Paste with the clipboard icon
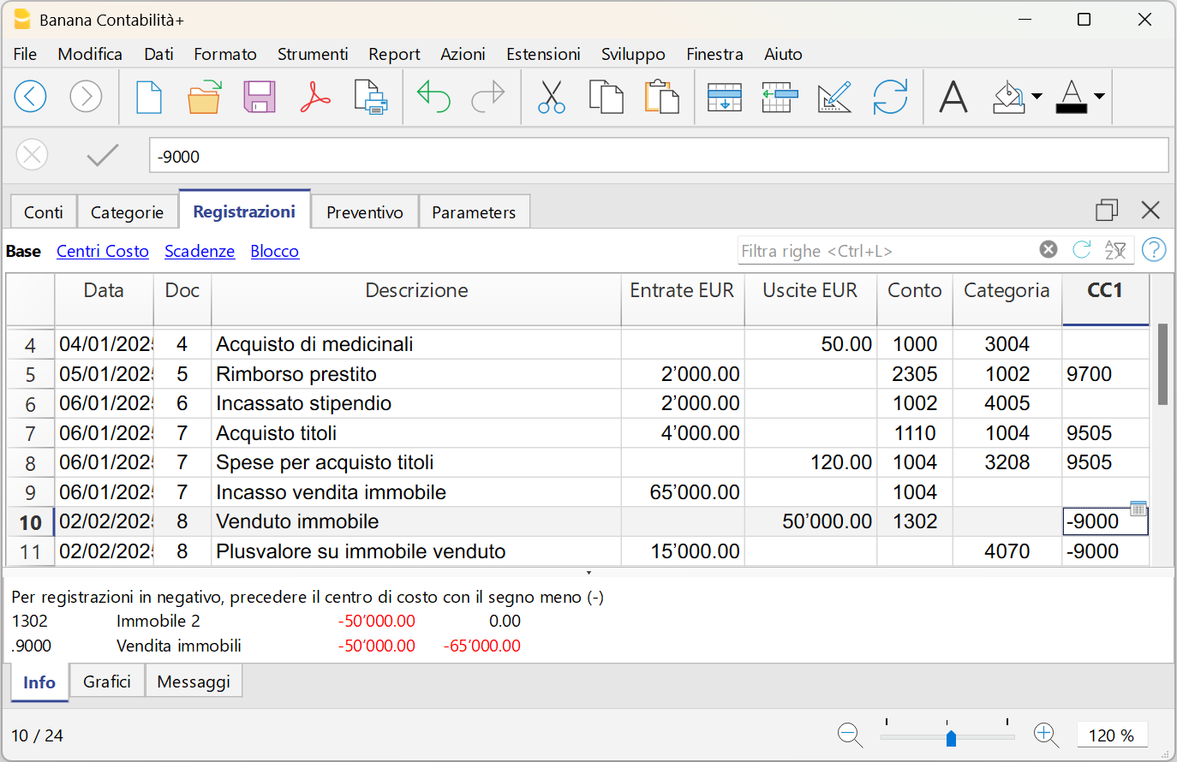 tap(661, 97)
